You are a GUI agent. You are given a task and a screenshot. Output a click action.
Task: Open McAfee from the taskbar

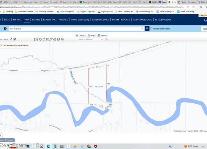[x=96, y=146]
